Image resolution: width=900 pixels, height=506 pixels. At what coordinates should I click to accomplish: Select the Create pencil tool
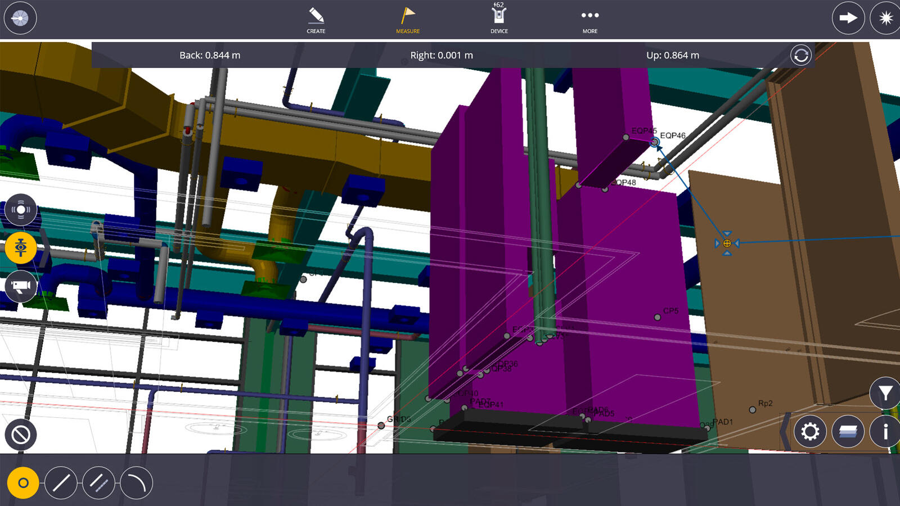[316, 17]
